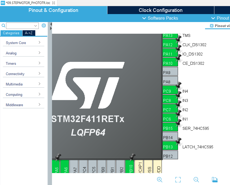Click the STM32F411RETx chip name

pos(88,119)
